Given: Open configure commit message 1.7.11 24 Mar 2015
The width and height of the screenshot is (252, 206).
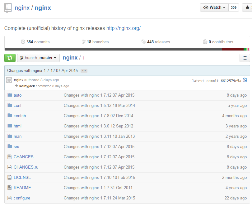Looking at the screenshot, I should coord(99,198).
